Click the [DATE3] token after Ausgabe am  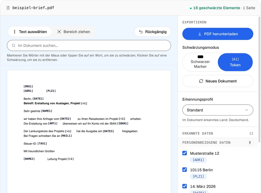(108, 131)
